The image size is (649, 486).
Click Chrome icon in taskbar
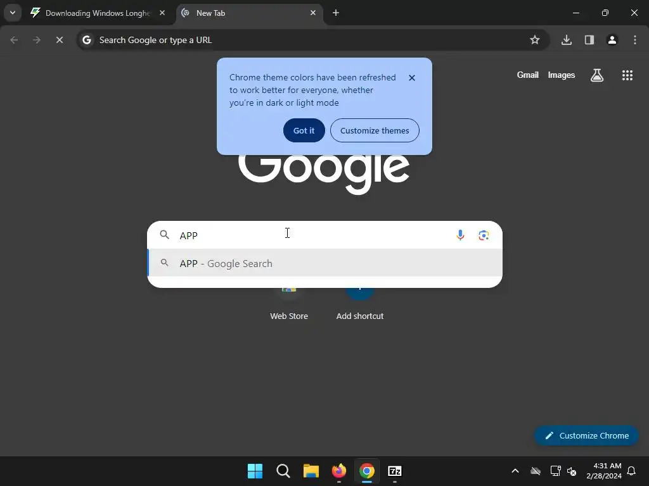[367, 471]
